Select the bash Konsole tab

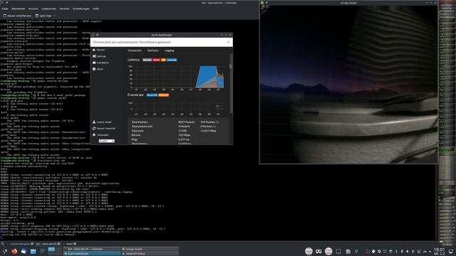click(x=70, y=244)
